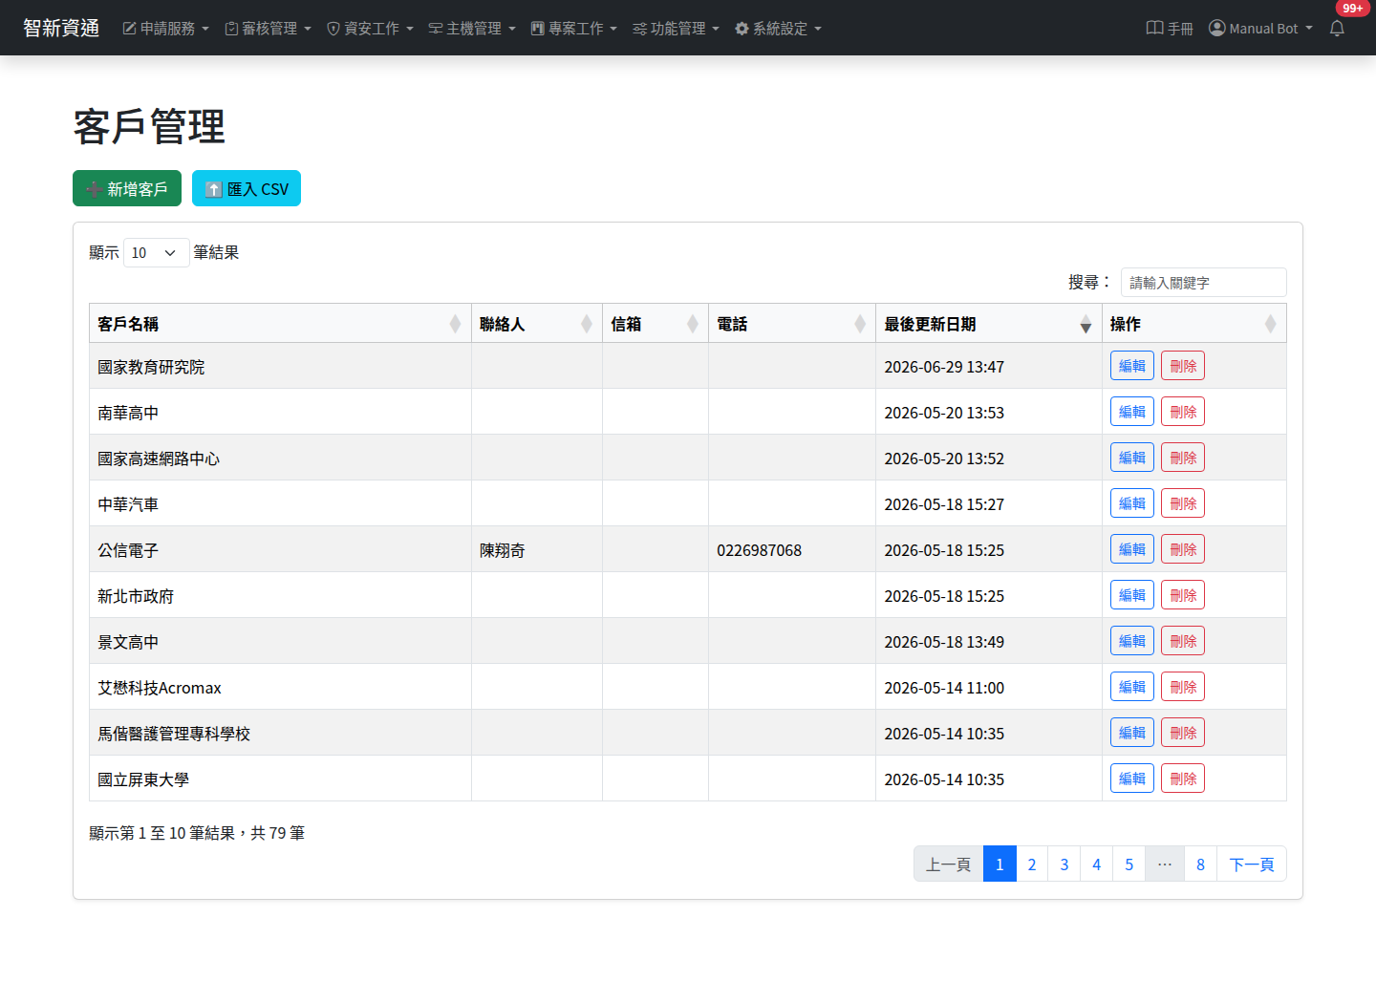Edit 艾懋科技Acromax customer
1376x1003 pixels.
point(1132,687)
